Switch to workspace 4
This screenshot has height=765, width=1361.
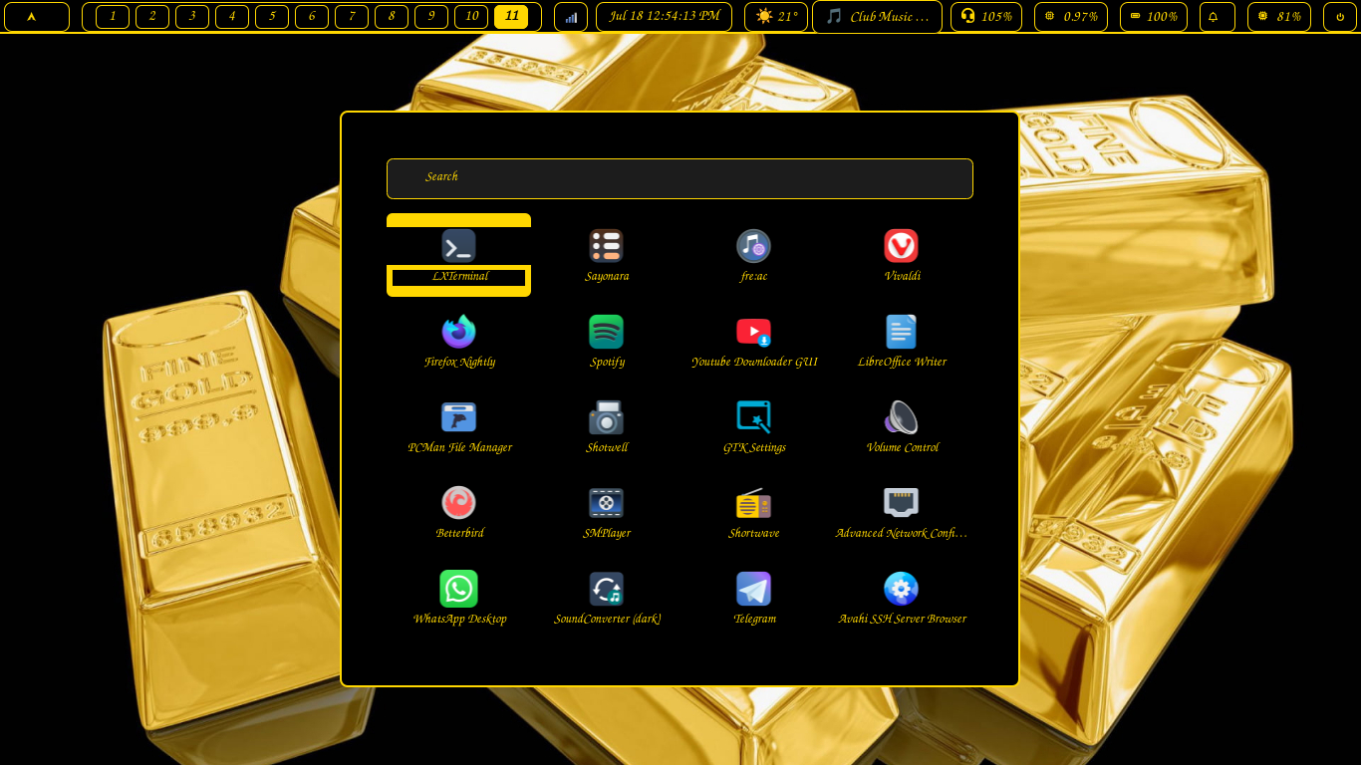click(x=232, y=17)
